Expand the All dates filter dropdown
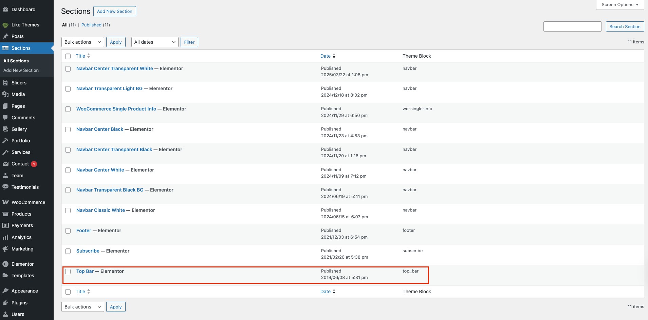The image size is (648, 320). pyautogui.click(x=155, y=42)
